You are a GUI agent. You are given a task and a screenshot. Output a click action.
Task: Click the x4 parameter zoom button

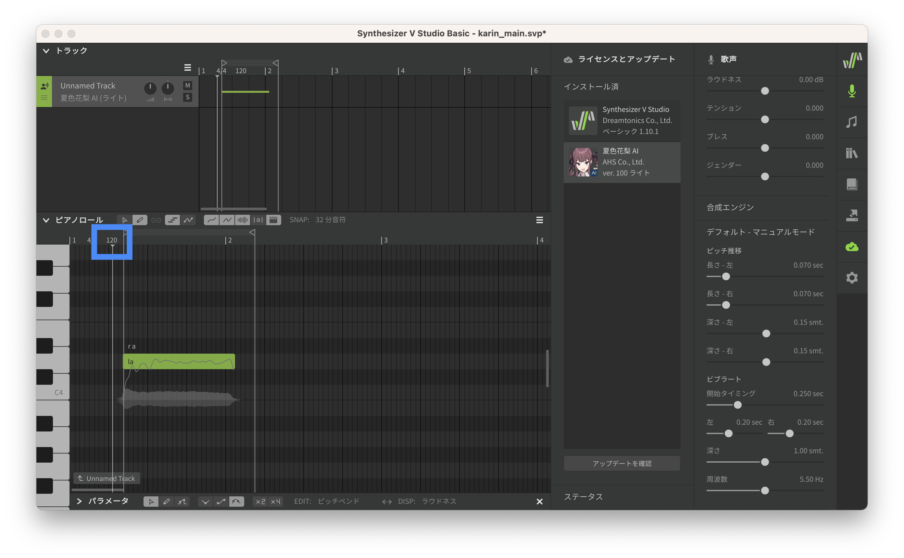pyautogui.click(x=275, y=501)
